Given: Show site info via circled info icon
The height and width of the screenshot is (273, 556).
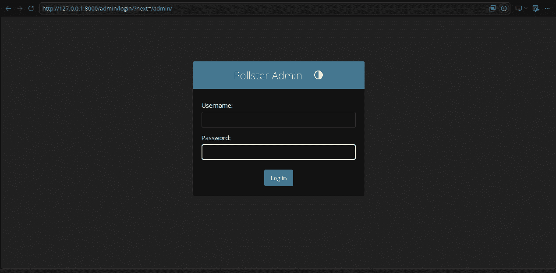Looking at the screenshot, I should (x=504, y=8).
